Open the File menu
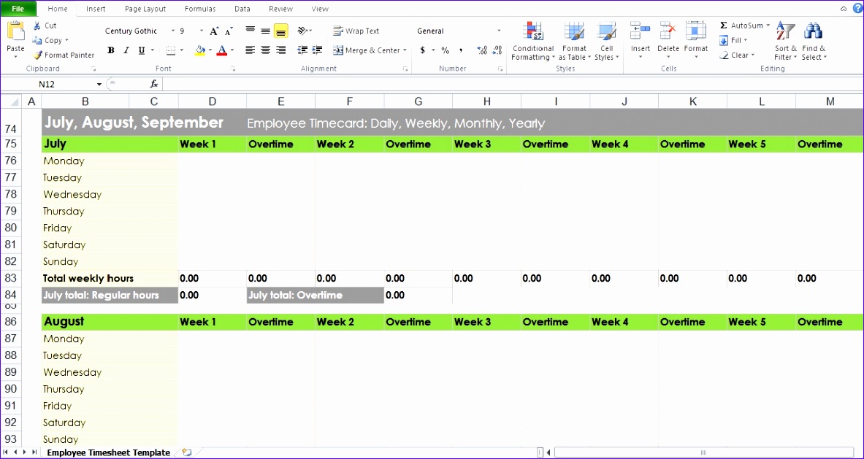 [x=18, y=8]
